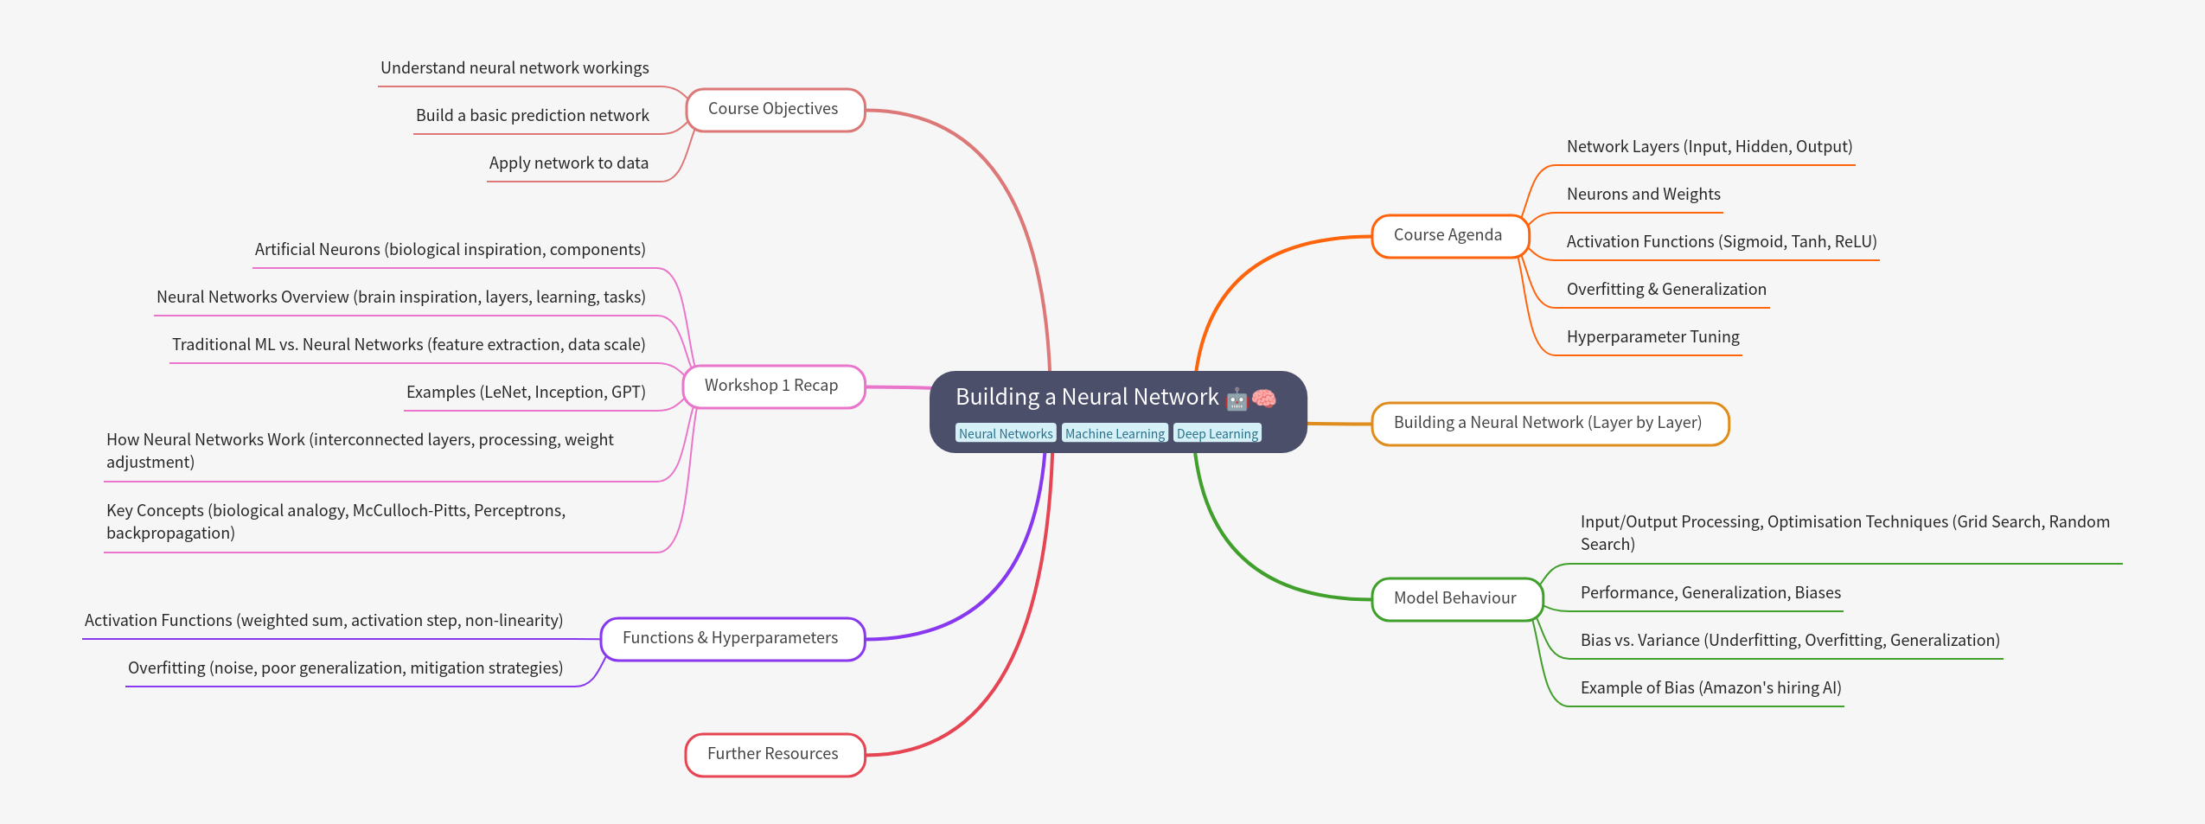Click the brain emoji in central title
Viewport: 2205px width, 824px height.
[1264, 399]
